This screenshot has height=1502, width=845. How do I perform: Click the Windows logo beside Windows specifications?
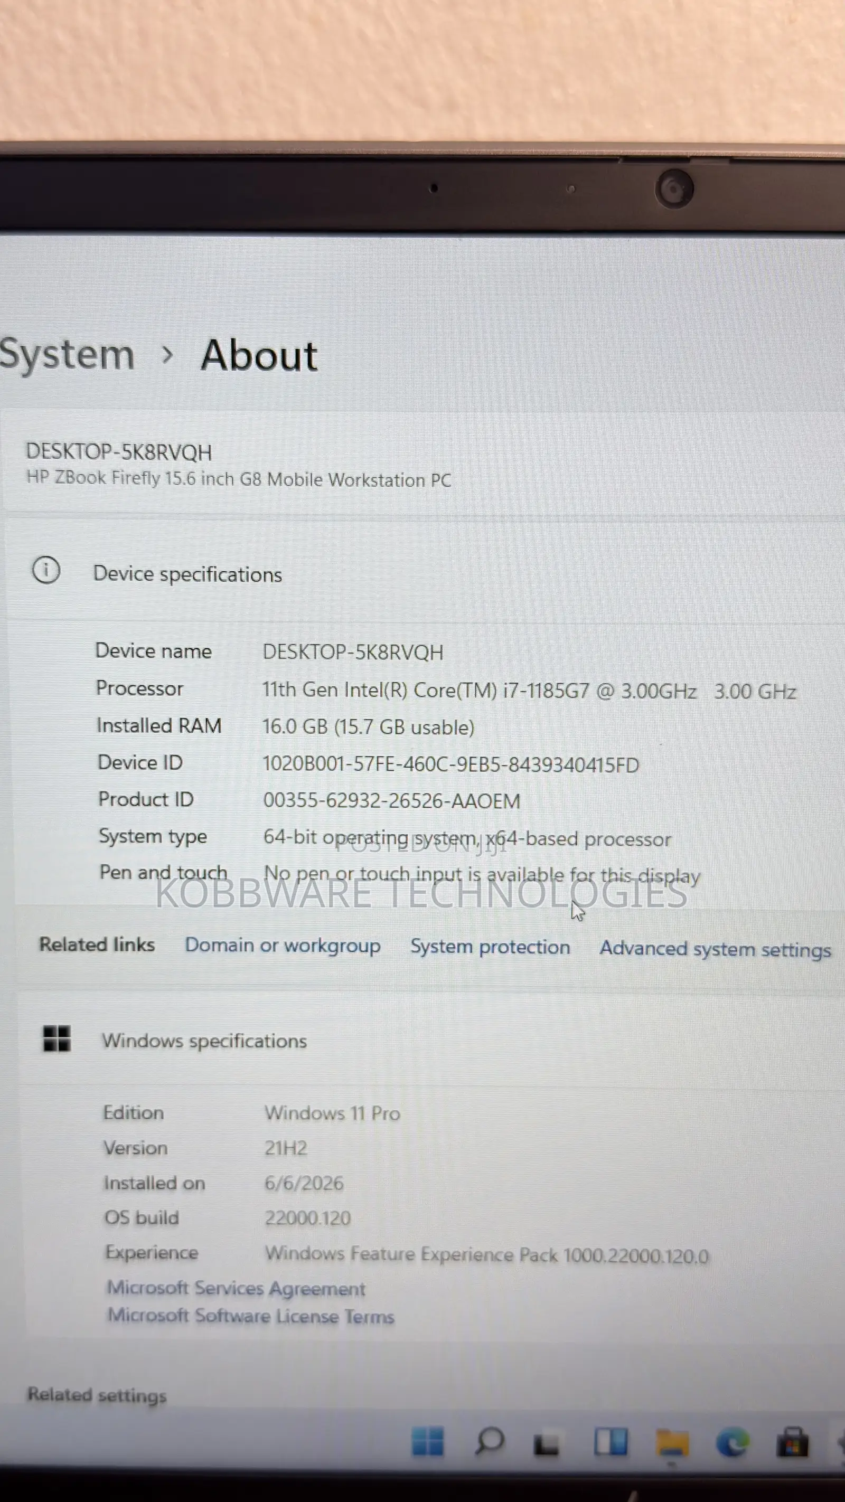pyautogui.click(x=57, y=1038)
